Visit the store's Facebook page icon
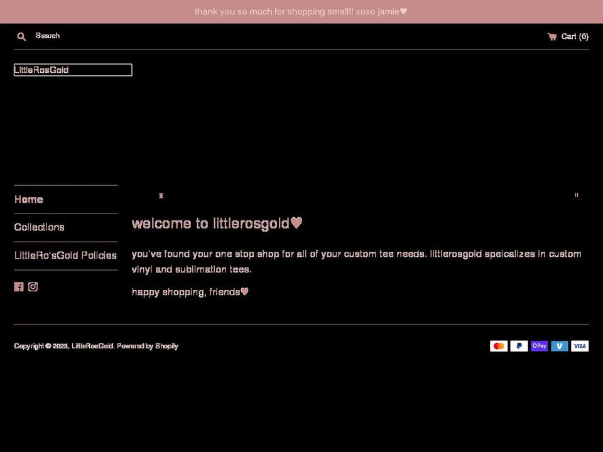The height and width of the screenshot is (452, 603). (x=19, y=287)
